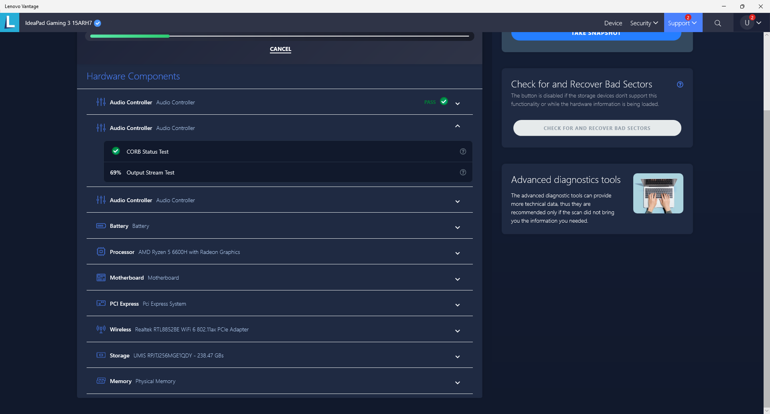Click bad sectors help question icon
Screen dimensions: 770x414
click(x=680, y=85)
